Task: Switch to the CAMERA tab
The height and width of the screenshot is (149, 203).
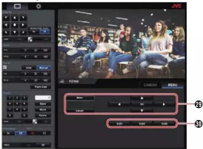Action: [150, 85]
